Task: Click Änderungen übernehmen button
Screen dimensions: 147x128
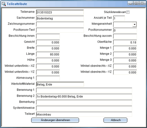Action: pos(55,120)
